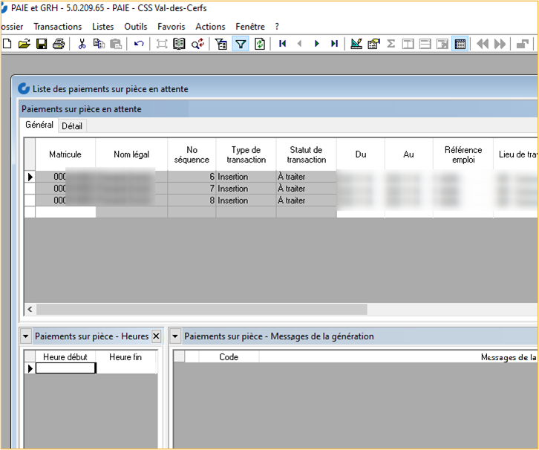Open the Outils menu
539x450 pixels.
point(136,27)
